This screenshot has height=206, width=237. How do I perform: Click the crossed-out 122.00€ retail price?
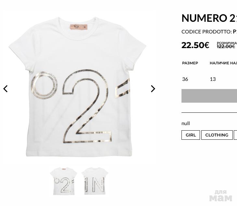pos(226,46)
